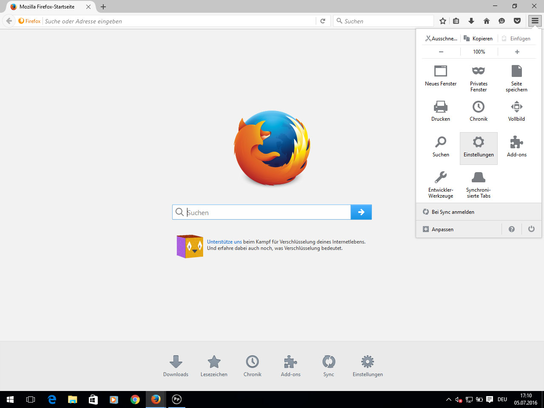Quit Firefox using the power icon
The image size is (544, 408).
point(531,229)
